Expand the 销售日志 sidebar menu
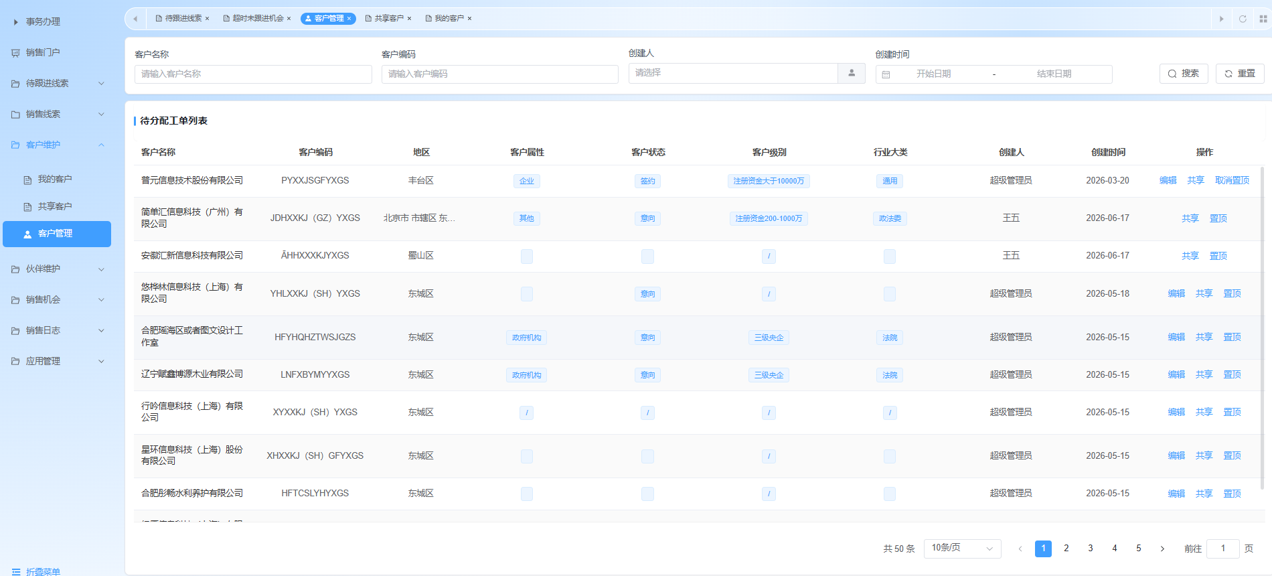 [x=102, y=331]
